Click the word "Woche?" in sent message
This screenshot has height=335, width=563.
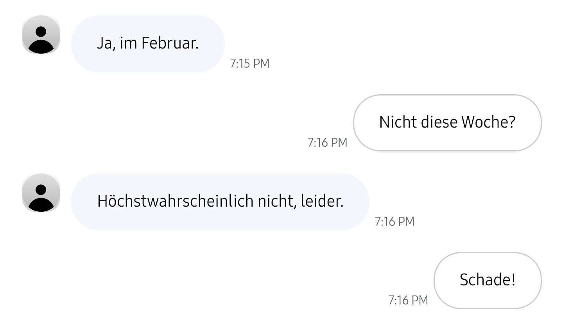(x=488, y=122)
